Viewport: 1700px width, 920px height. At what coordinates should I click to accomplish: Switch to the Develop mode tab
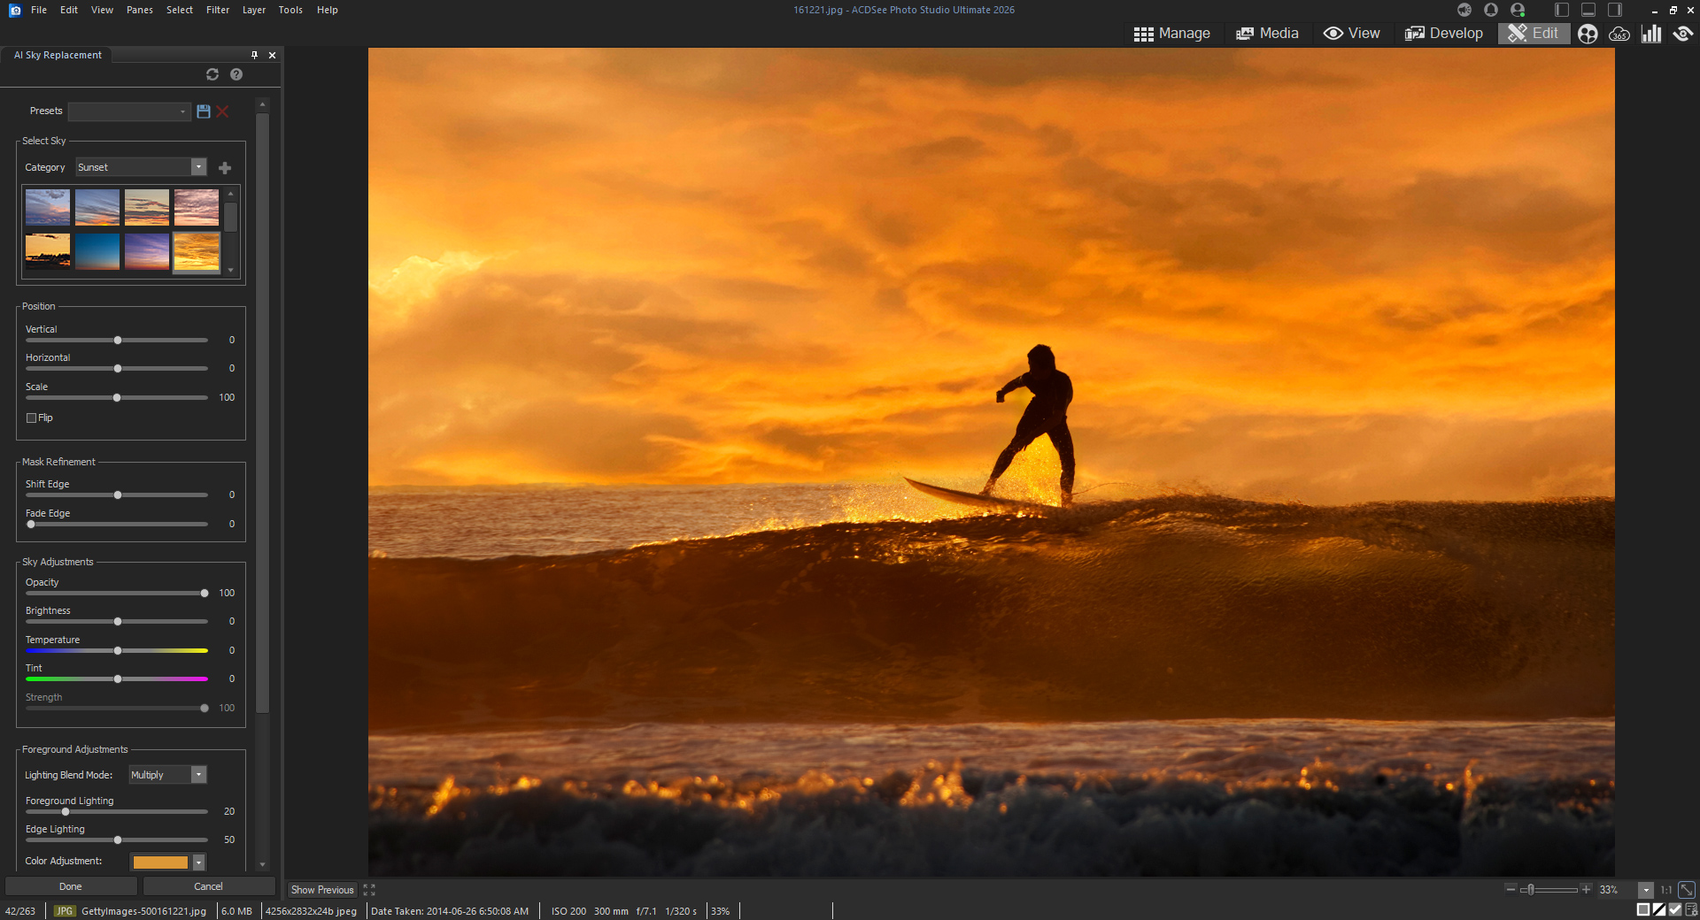(x=1444, y=34)
